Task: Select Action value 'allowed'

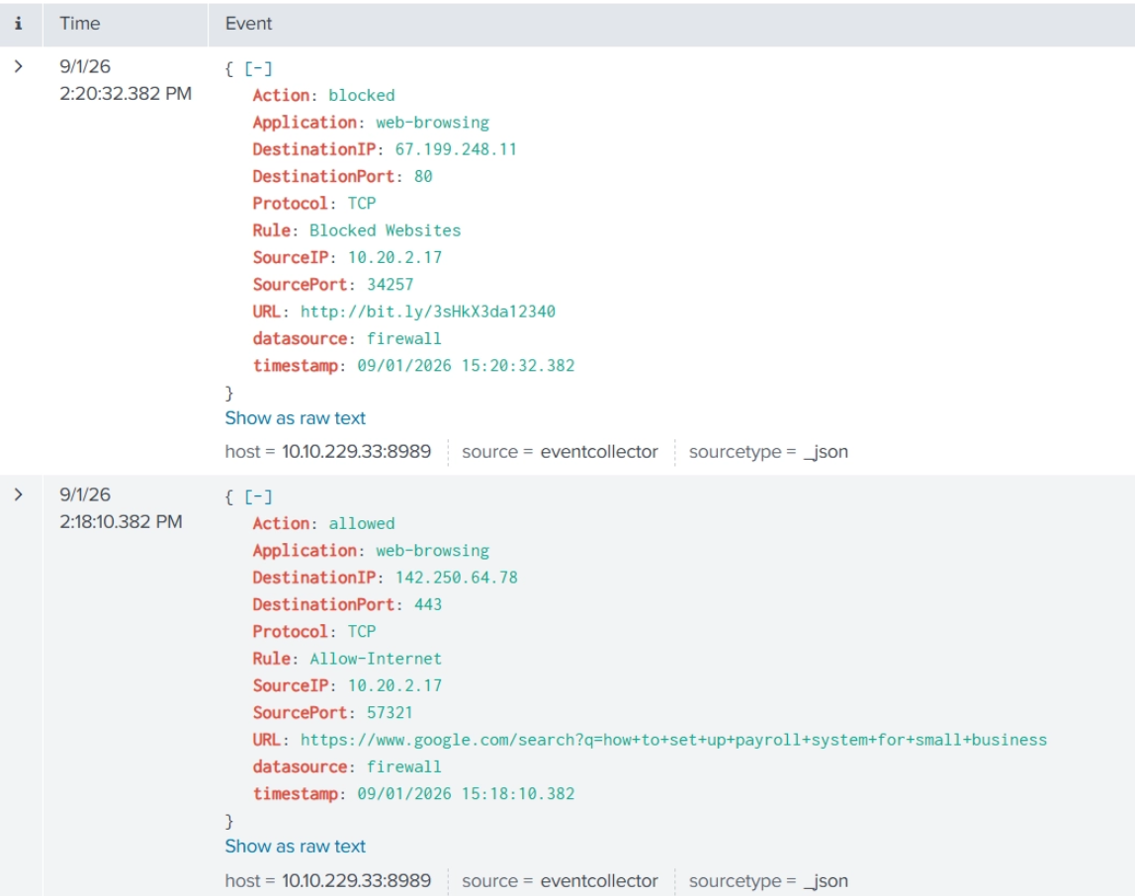Action: tap(361, 524)
